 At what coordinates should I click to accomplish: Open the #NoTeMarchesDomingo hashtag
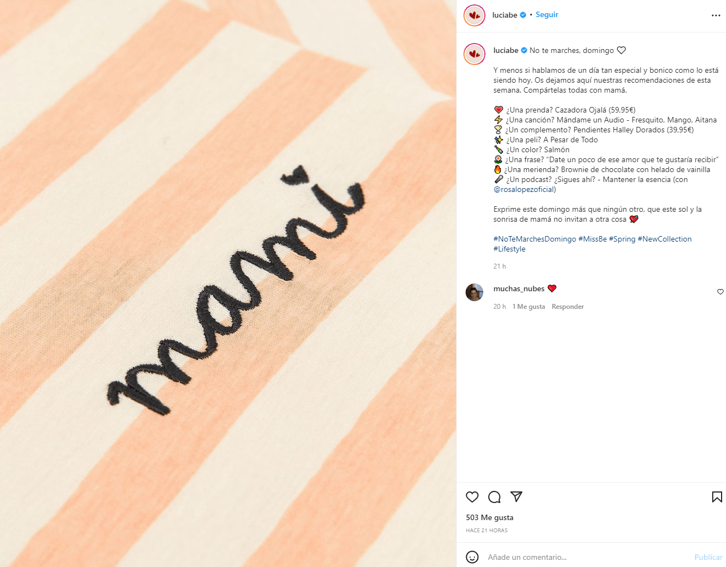(x=535, y=239)
